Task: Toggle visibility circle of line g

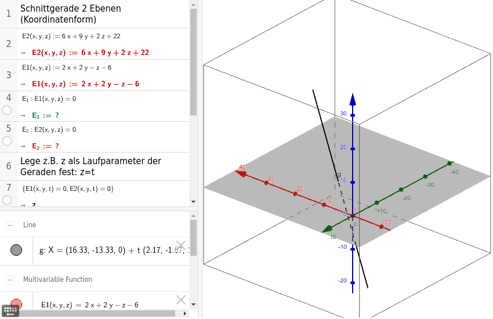Action: [x=16, y=250]
